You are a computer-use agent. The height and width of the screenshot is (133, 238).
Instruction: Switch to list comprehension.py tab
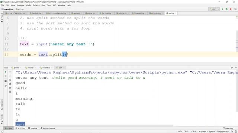point(57,13)
